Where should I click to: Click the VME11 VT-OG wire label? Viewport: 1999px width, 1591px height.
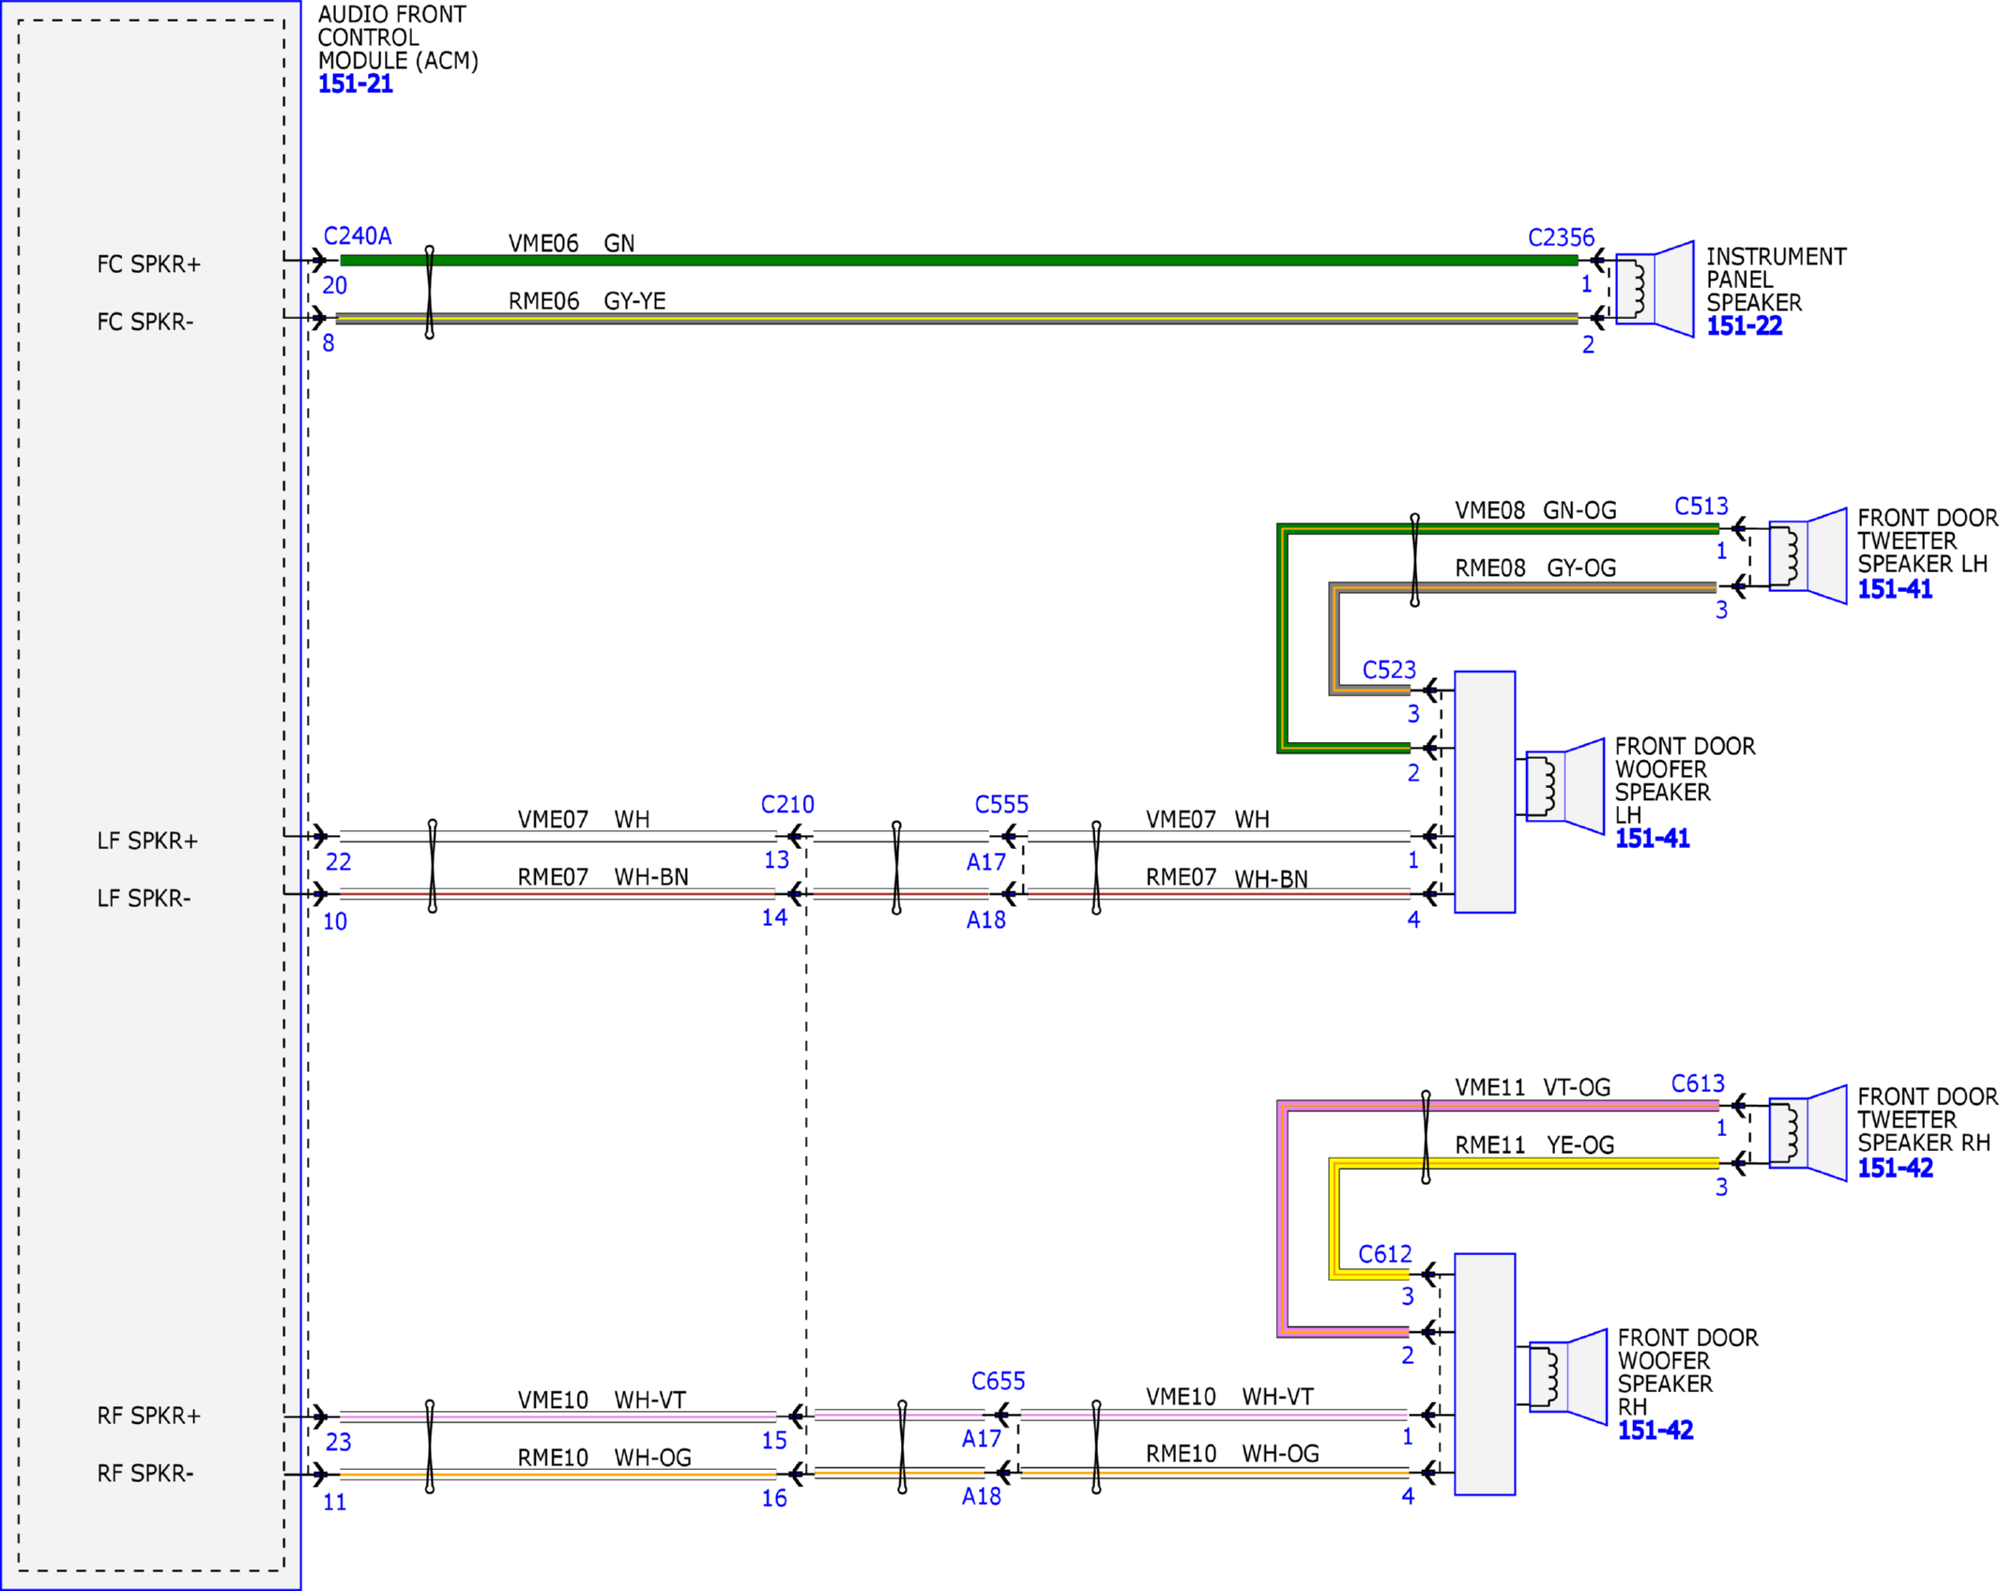pyautogui.click(x=1533, y=1087)
